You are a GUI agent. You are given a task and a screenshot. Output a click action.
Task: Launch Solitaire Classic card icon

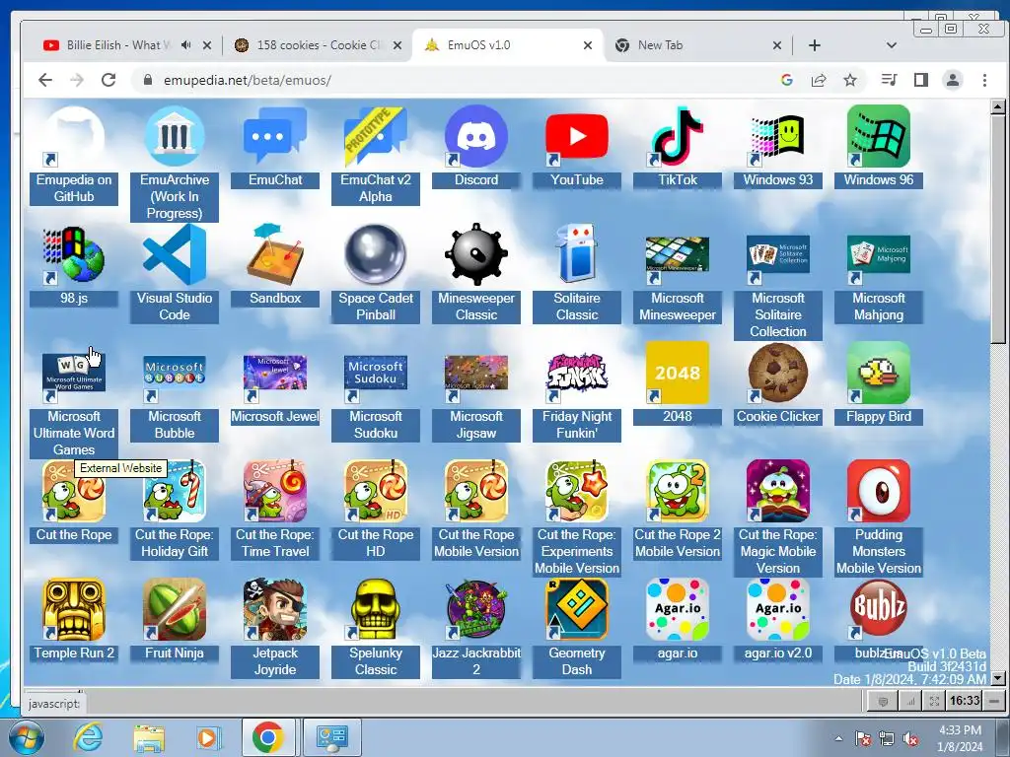pyautogui.click(x=576, y=255)
